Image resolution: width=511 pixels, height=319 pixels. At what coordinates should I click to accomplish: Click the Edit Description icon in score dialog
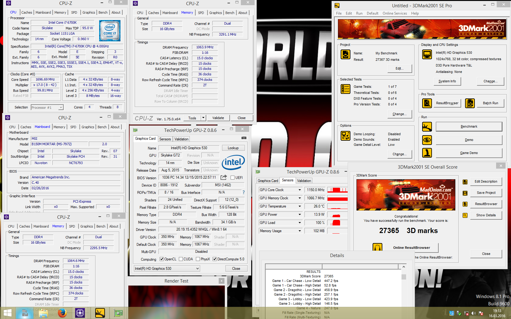point(465,182)
